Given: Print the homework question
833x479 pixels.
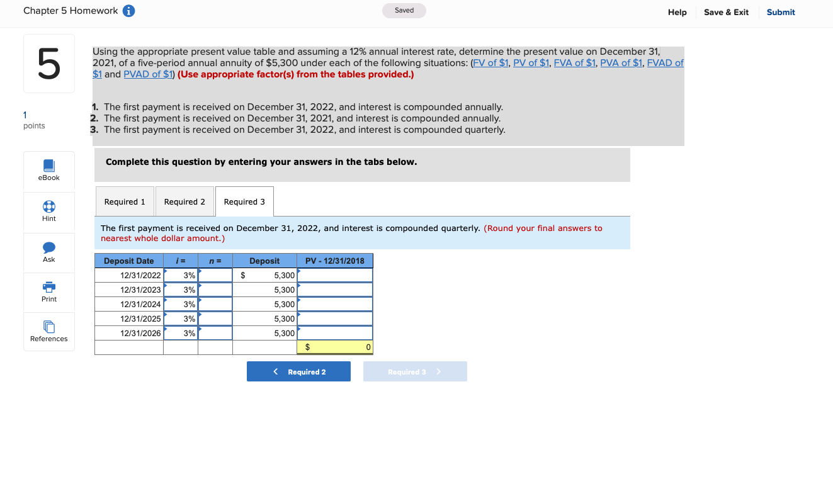Looking at the screenshot, I should (x=48, y=291).
